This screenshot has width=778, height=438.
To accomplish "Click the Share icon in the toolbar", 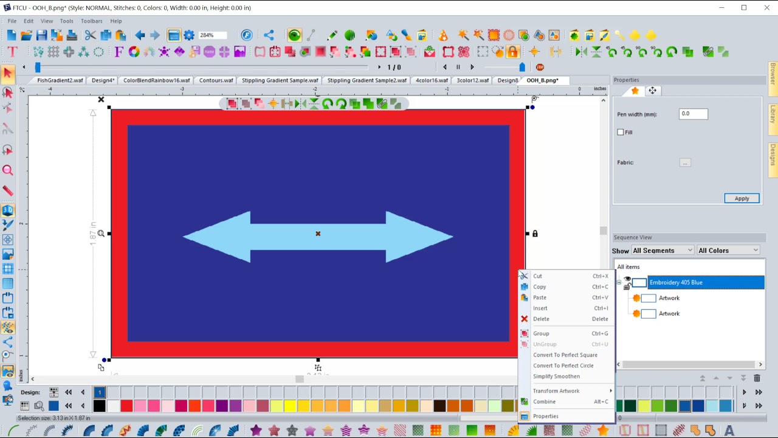I will [x=269, y=35].
